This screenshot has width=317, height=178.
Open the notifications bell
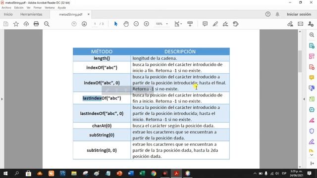277,14
